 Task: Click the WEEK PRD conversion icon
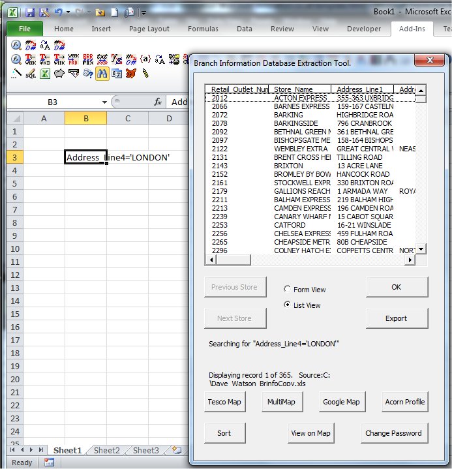click(74, 59)
